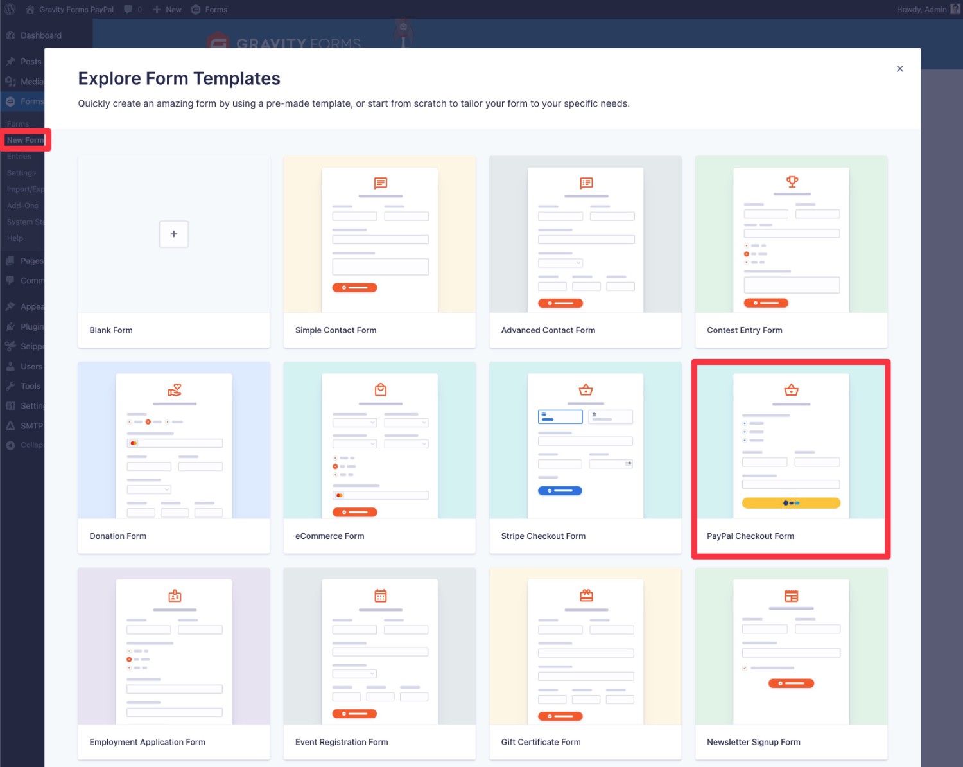Click the PayPal Checkout Form label
Viewport: 963px width, 767px height.
click(750, 536)
